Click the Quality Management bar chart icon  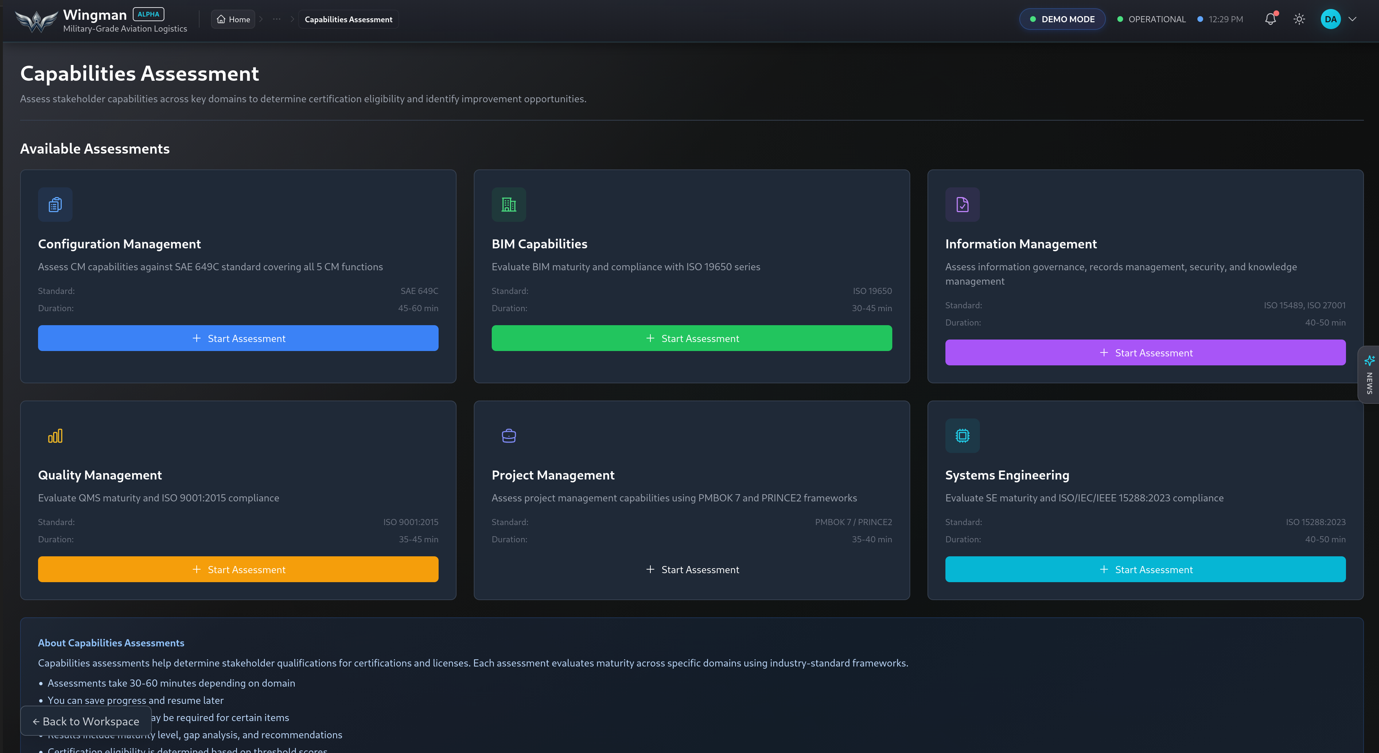coord(55,436)
